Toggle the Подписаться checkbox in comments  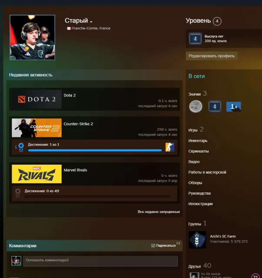153,245
